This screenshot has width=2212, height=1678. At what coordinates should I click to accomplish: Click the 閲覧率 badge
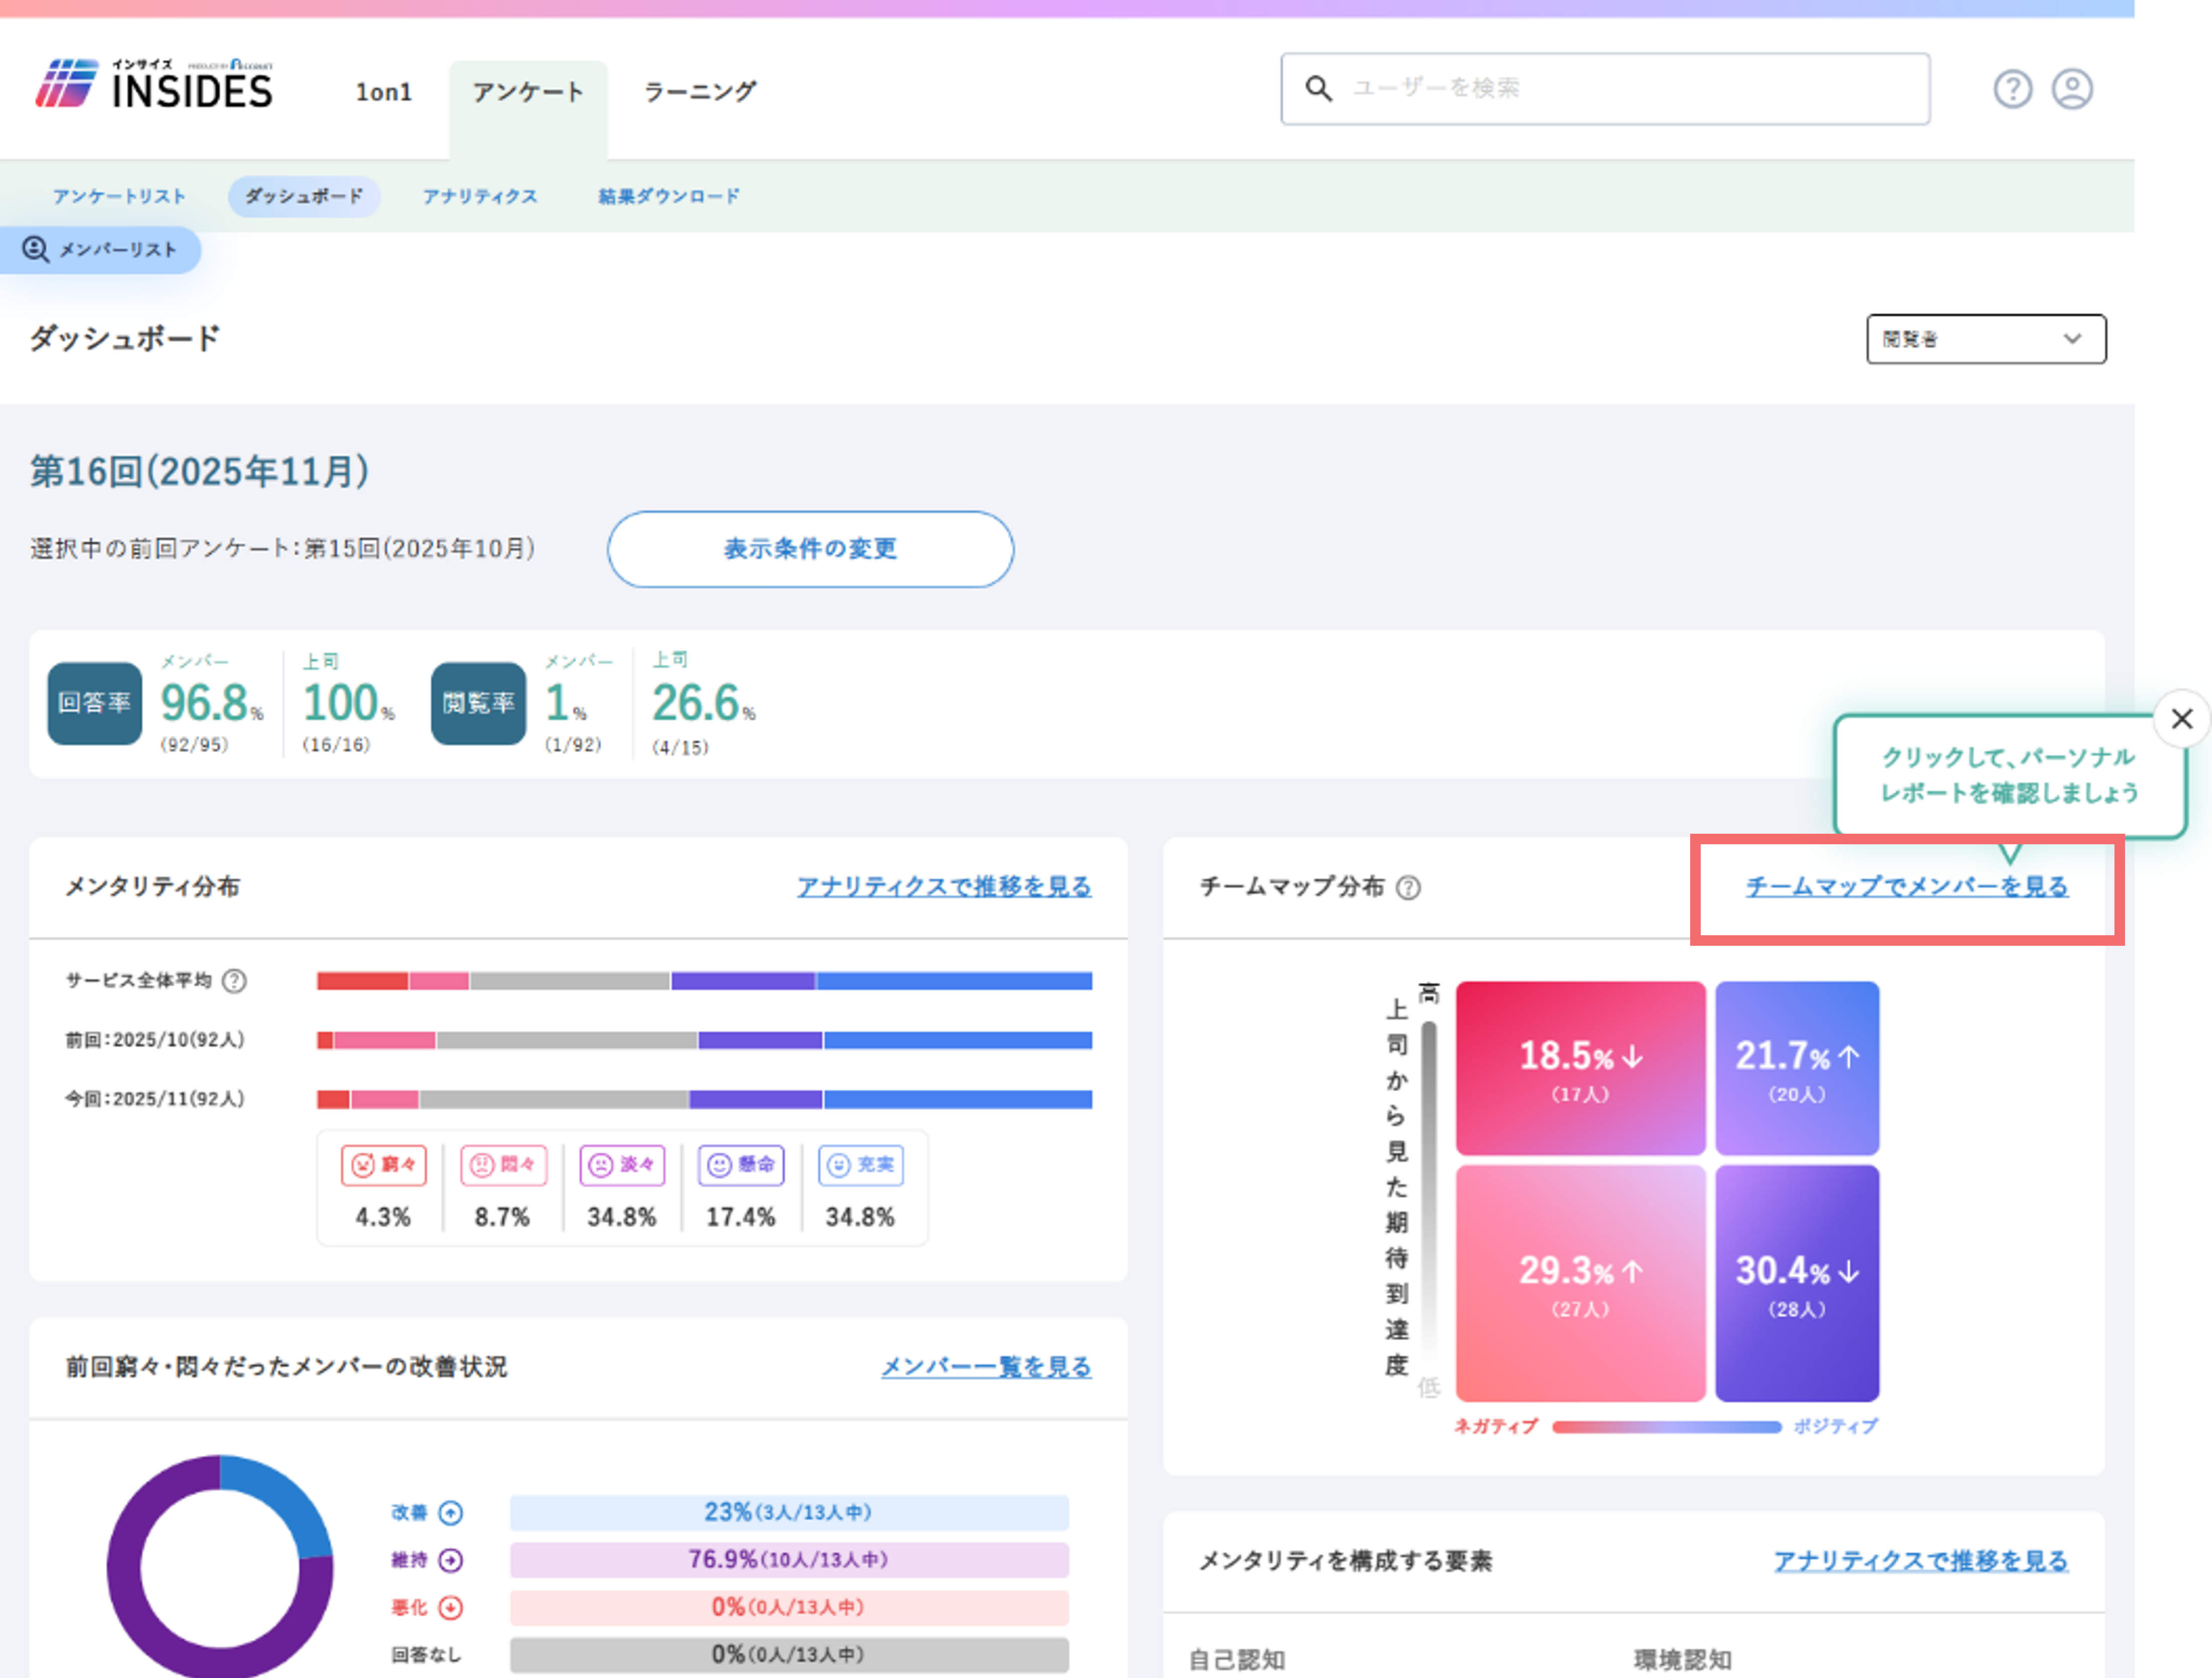(x=478, y=703)
